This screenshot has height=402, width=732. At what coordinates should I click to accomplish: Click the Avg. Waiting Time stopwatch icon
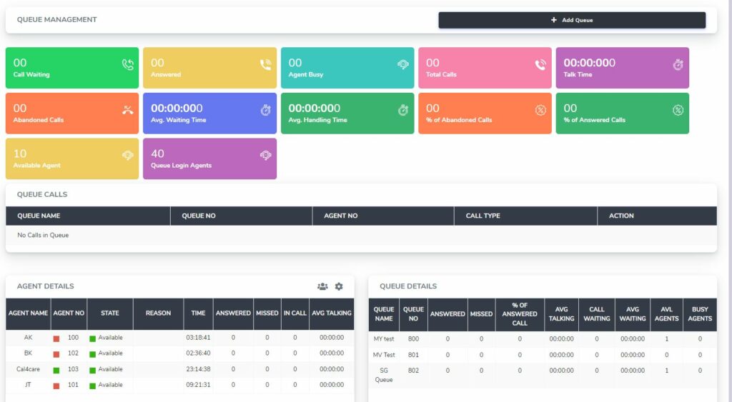[x=265, y=110]
